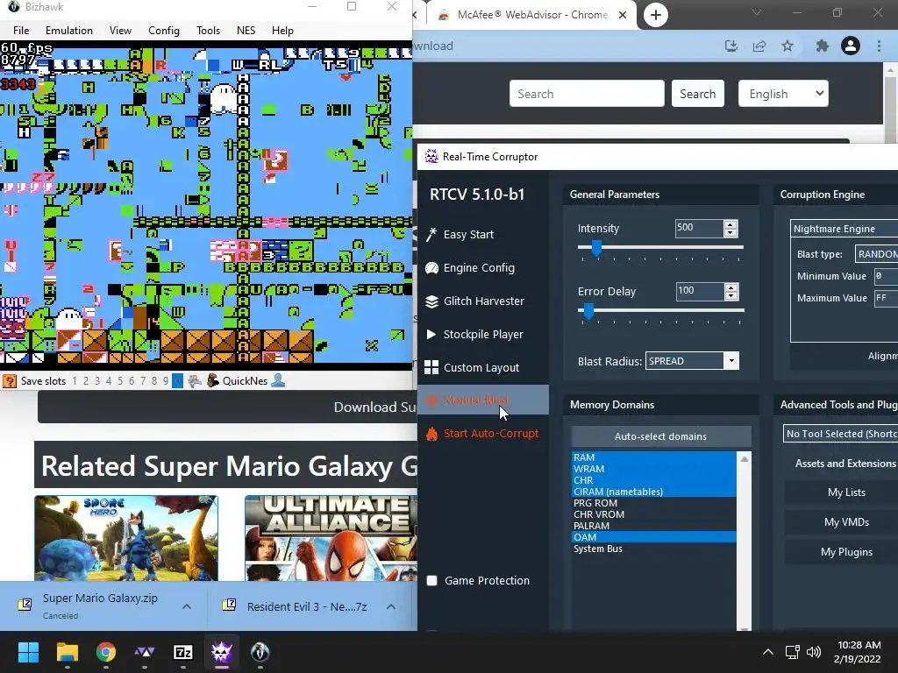Viewport: 898px width, 673px height.
Task: Open Bizhawk File menu
Action: [21, 31]
